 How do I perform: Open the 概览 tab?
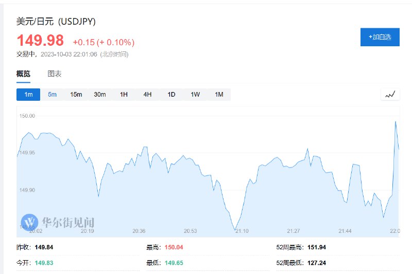23,74
